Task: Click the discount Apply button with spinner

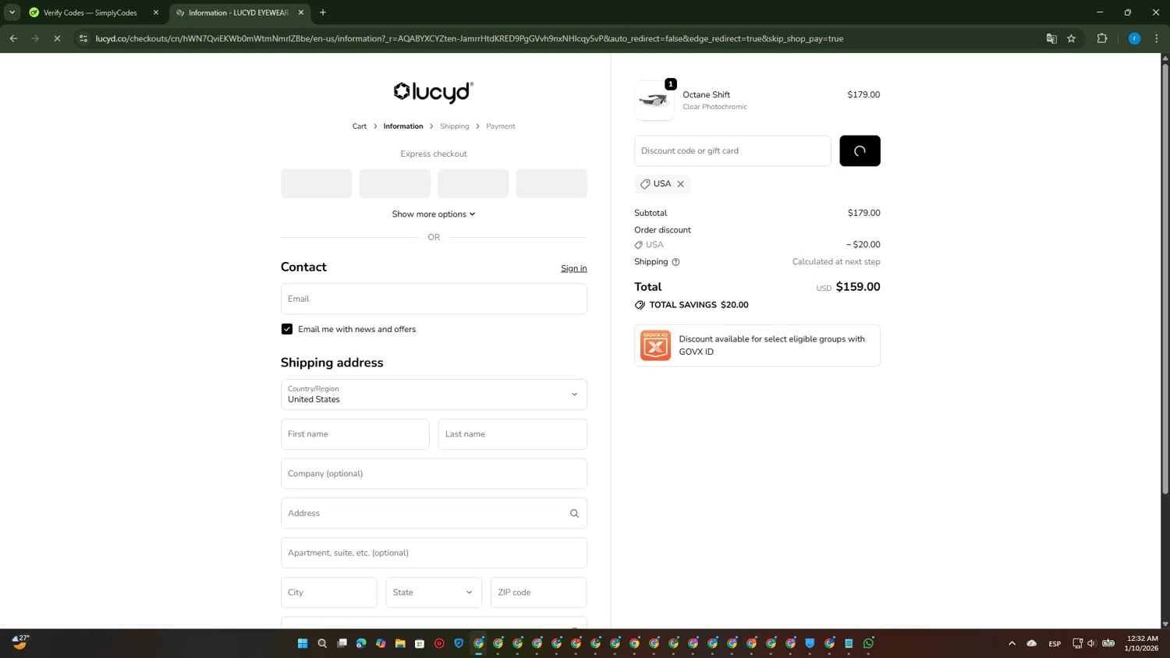Action: tap(860, 151)
